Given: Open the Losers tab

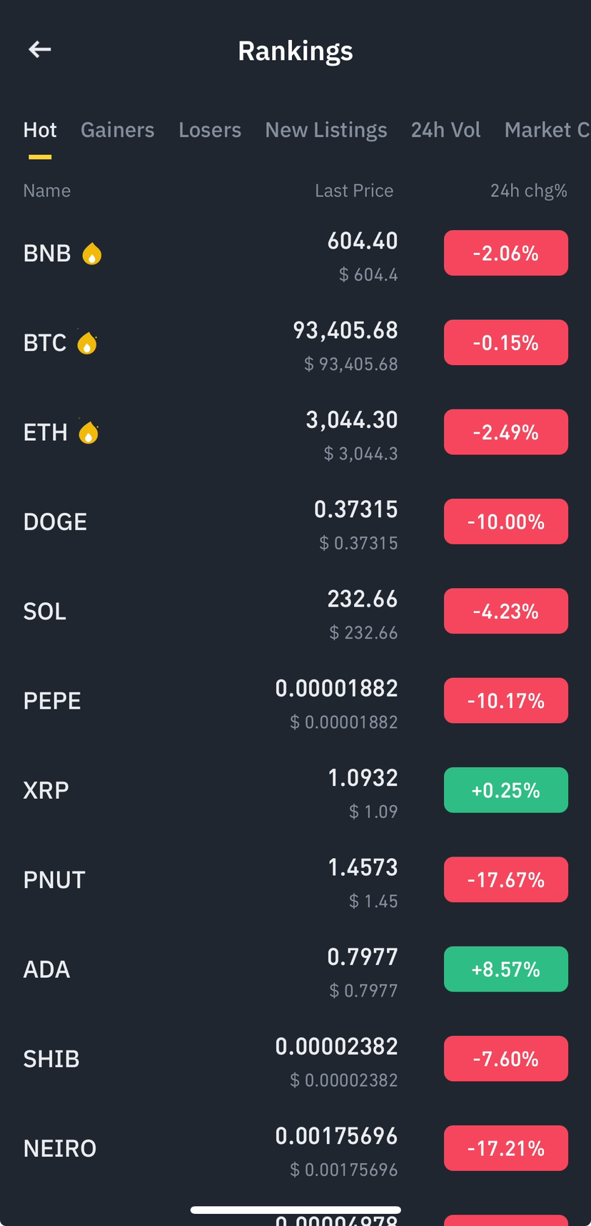Looking at the screenshot, I should pos(210,130).
